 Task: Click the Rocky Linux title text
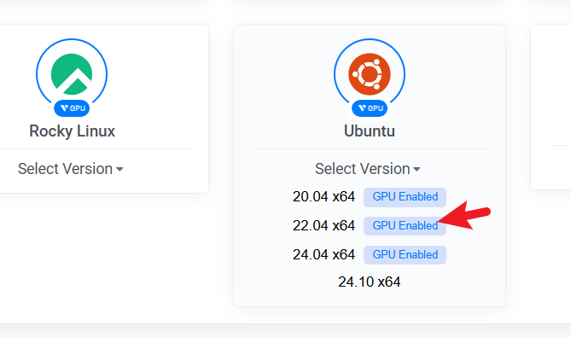(x=72, y=131)
